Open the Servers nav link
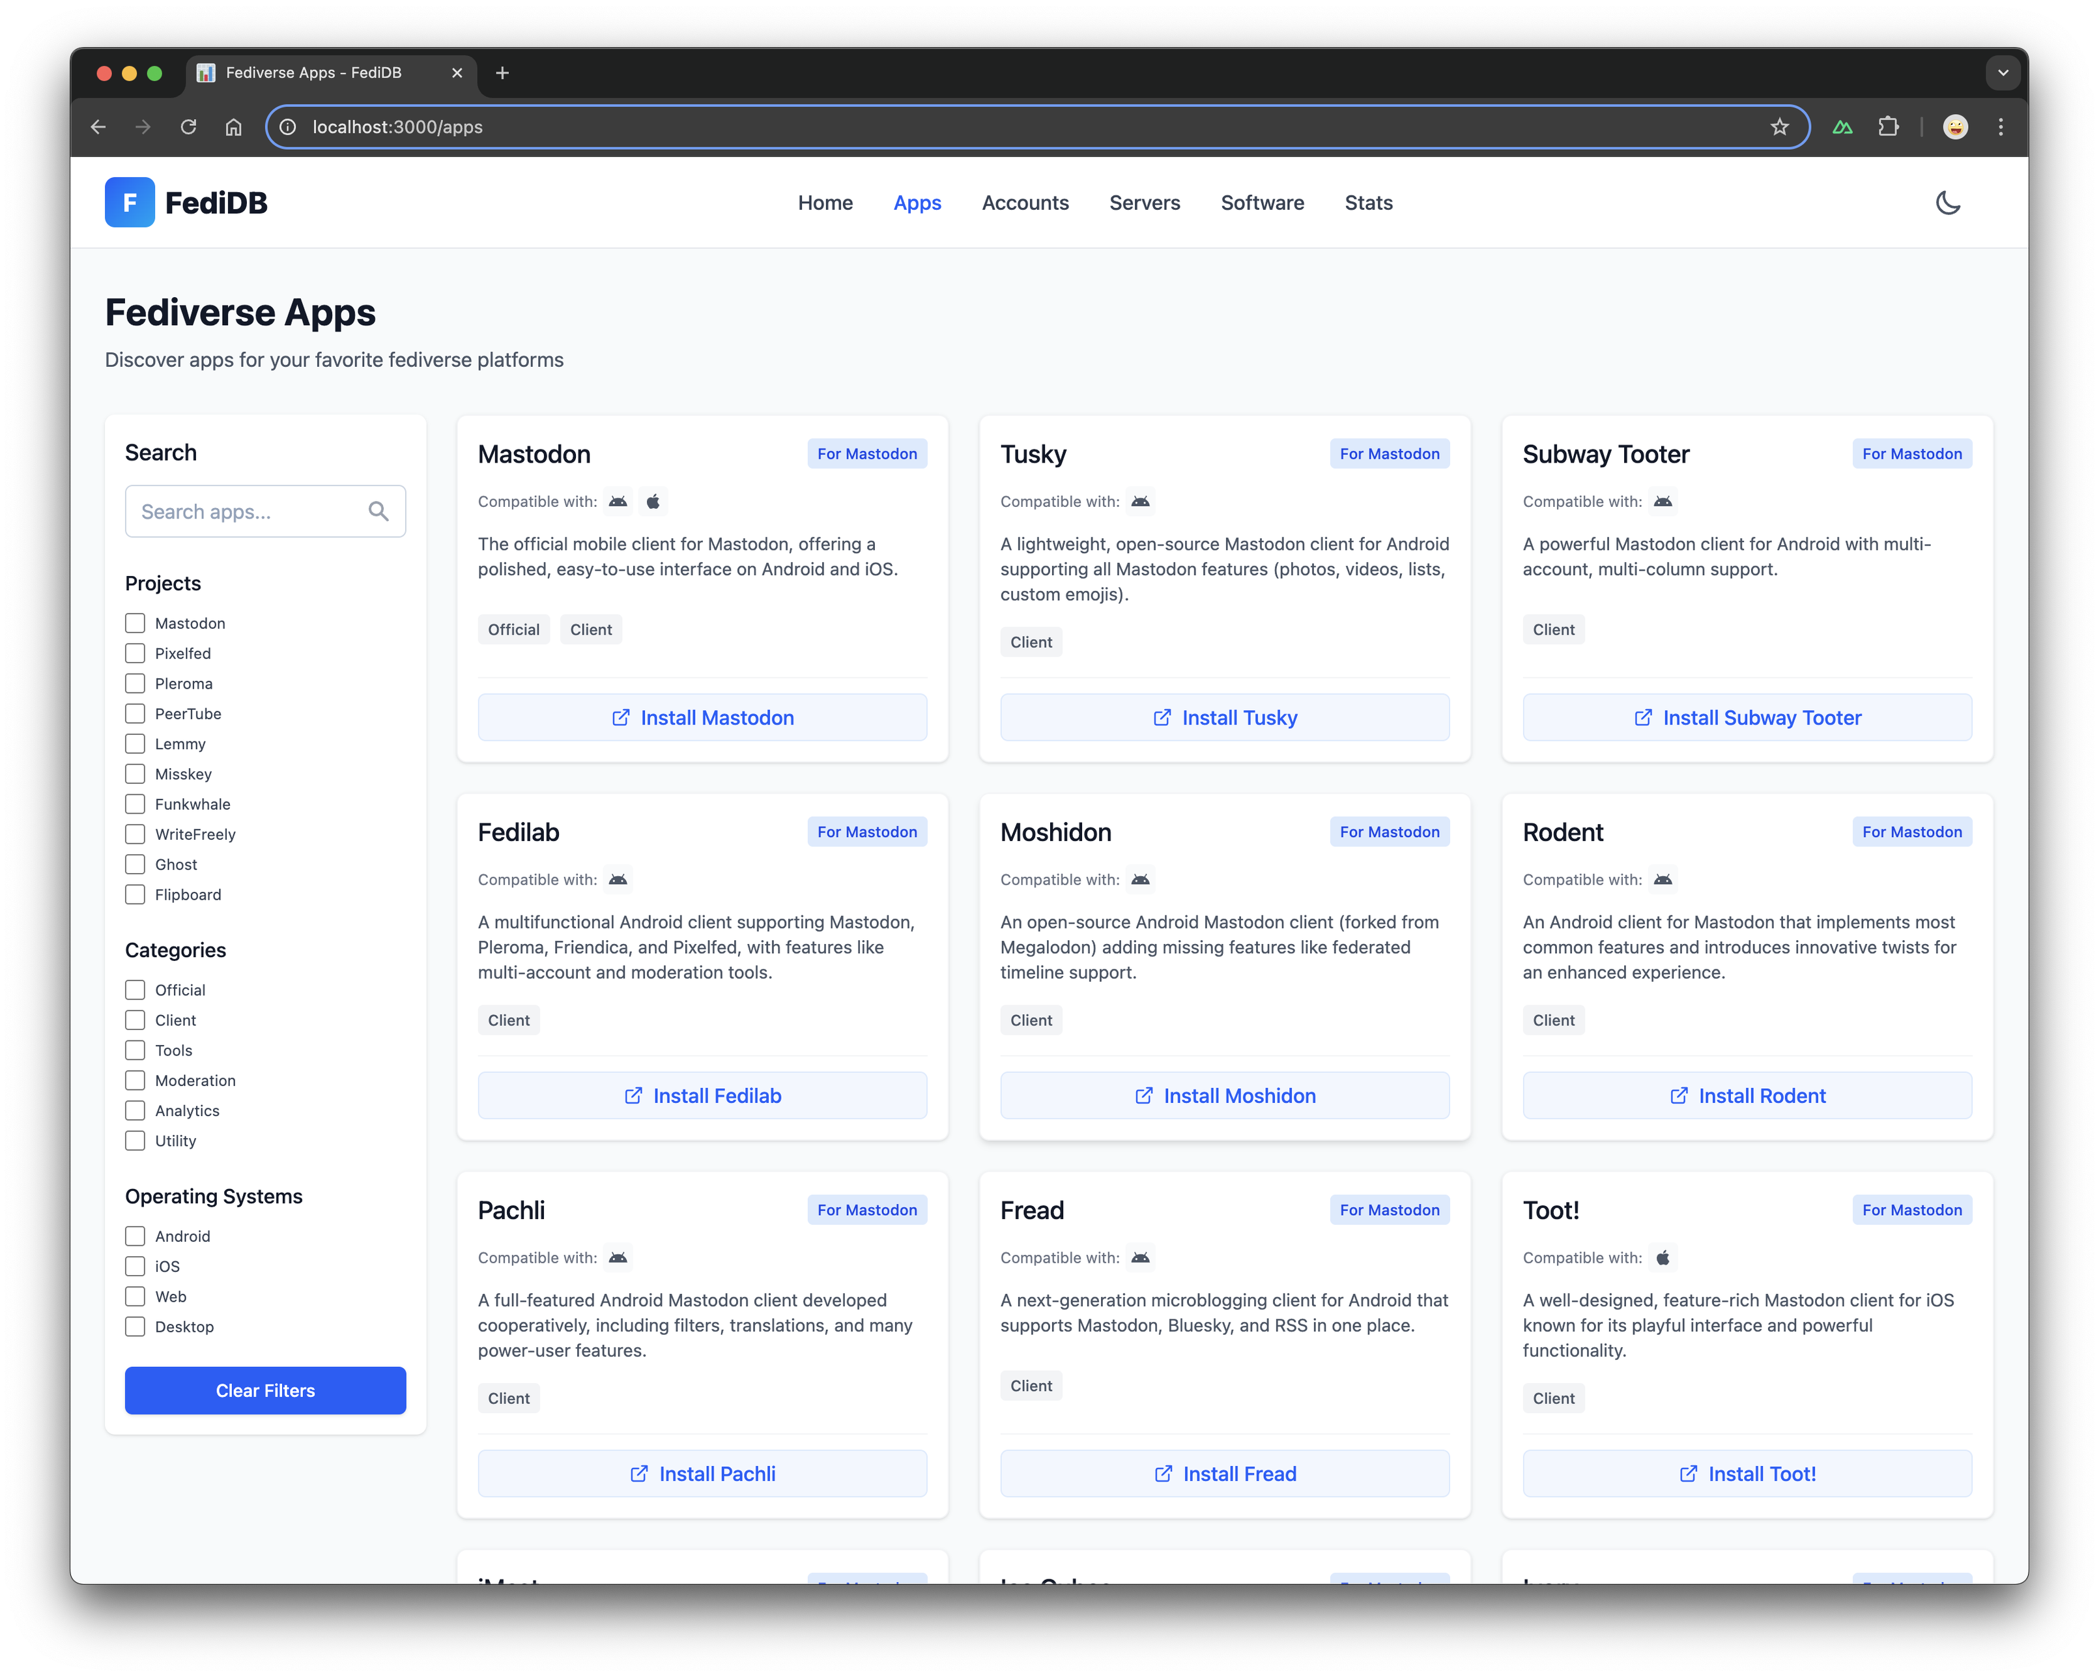 coord(1145,203)
